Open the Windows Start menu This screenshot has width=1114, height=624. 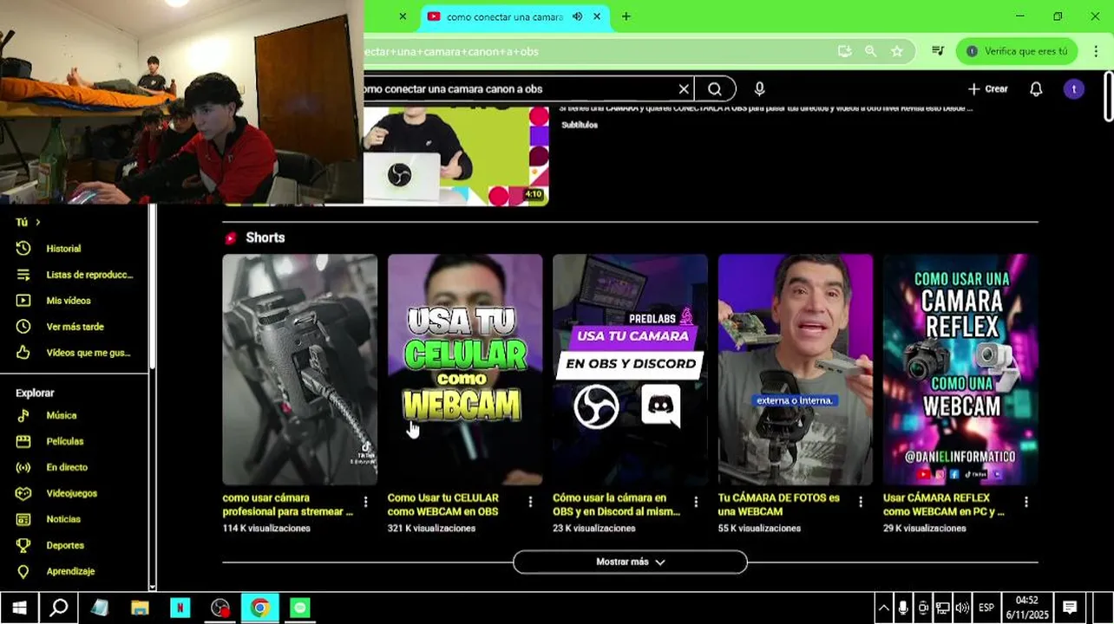click(19, 608)
